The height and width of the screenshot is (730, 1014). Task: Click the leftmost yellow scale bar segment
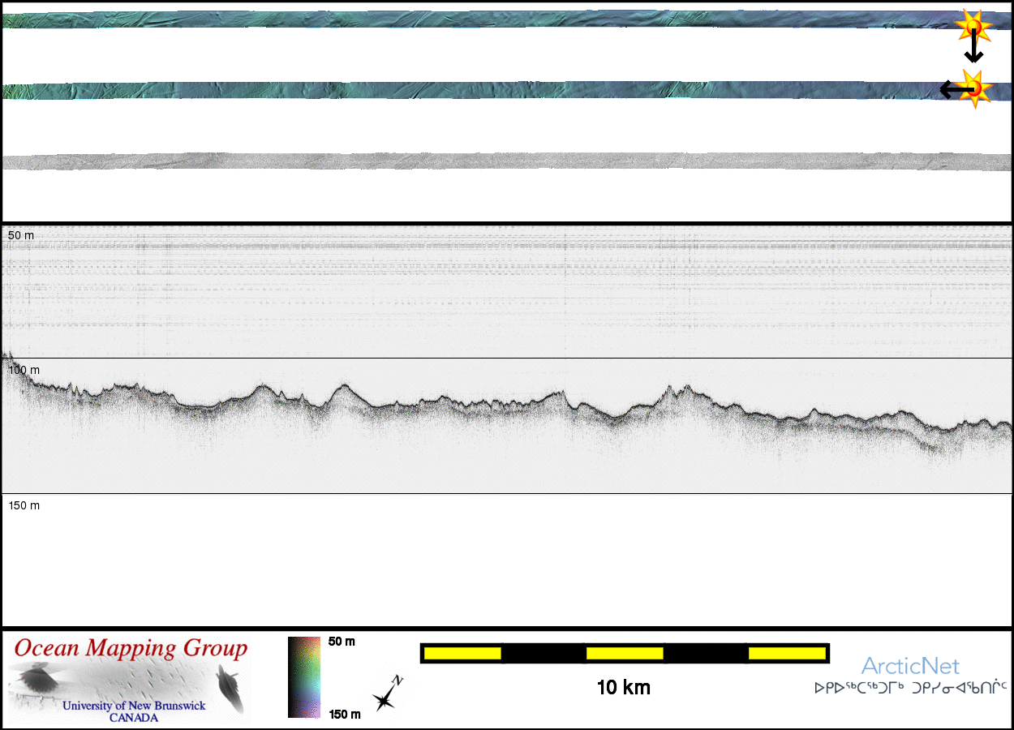tap(462, 653)
